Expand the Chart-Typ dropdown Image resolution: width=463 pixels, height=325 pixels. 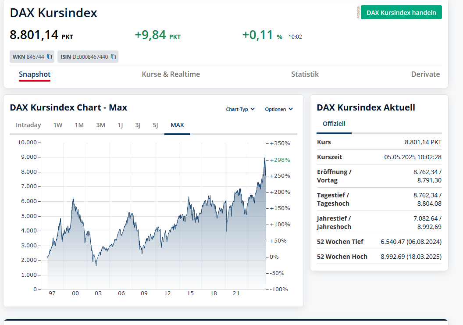click(x=240, y=109)
